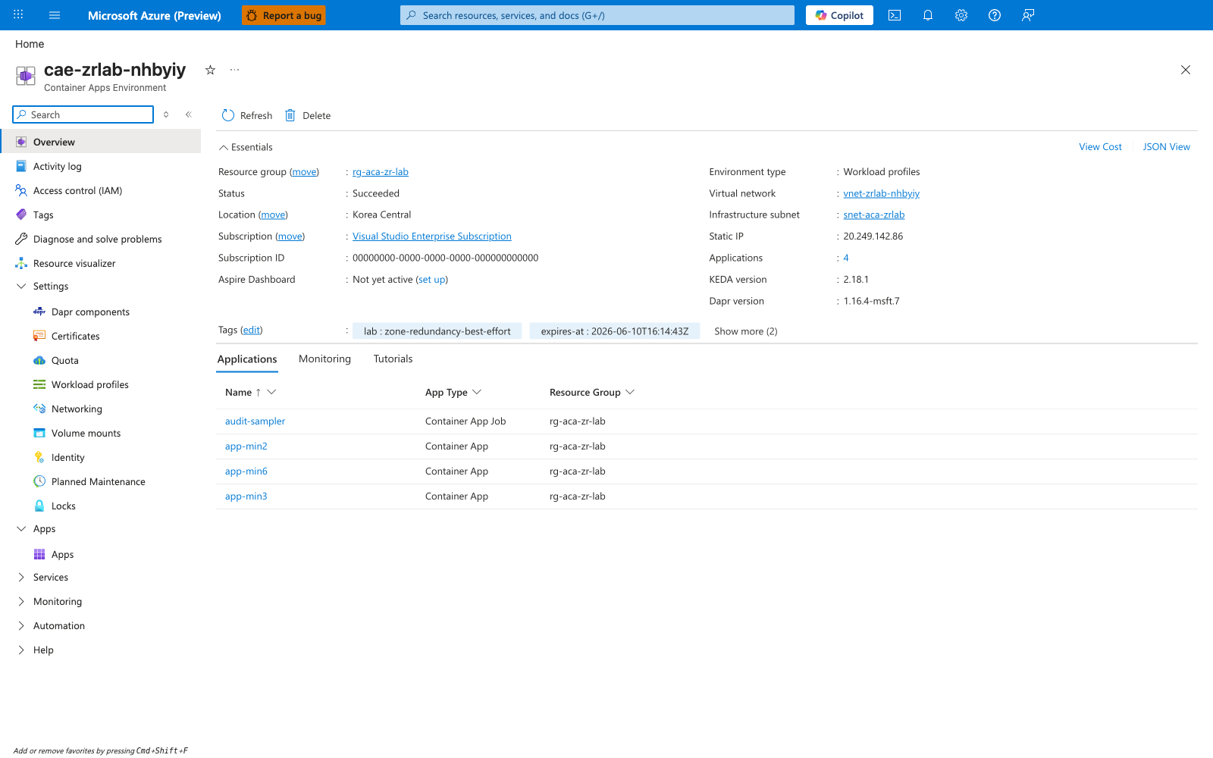The width and height of the screenshot is (1213, 758).
Task: Expand the Automation group
Action: (x=21, y=626)
